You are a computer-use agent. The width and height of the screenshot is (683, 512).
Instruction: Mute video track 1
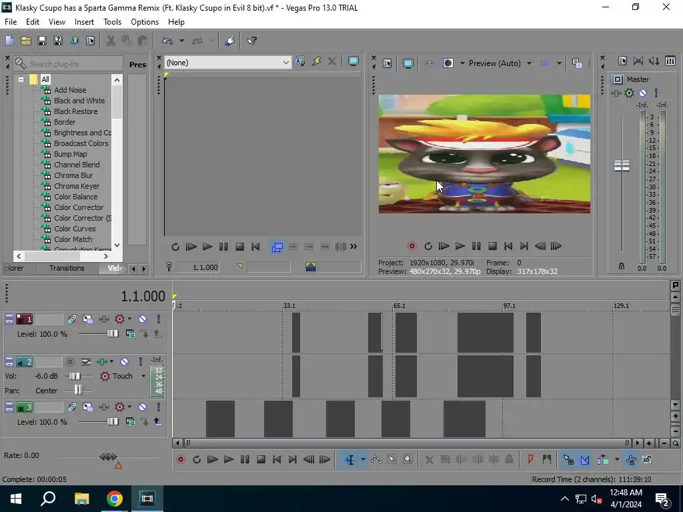[143, 319]
